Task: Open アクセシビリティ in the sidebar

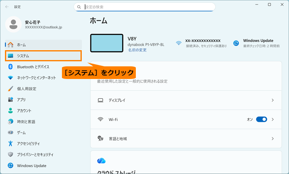Action: (43, 143)
